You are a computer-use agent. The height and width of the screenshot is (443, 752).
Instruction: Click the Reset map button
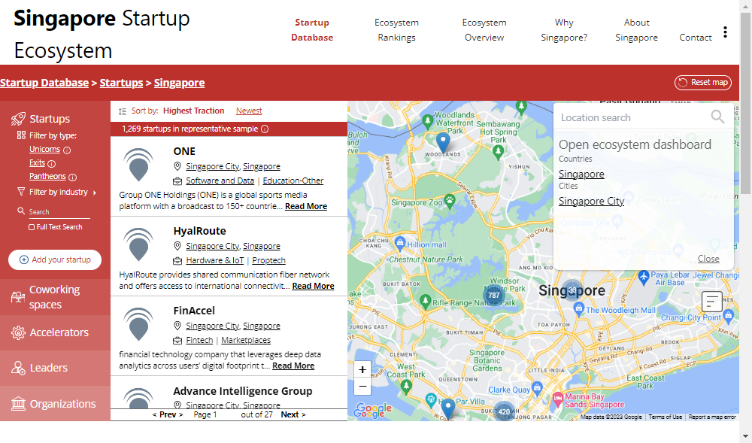pos(702,83)
